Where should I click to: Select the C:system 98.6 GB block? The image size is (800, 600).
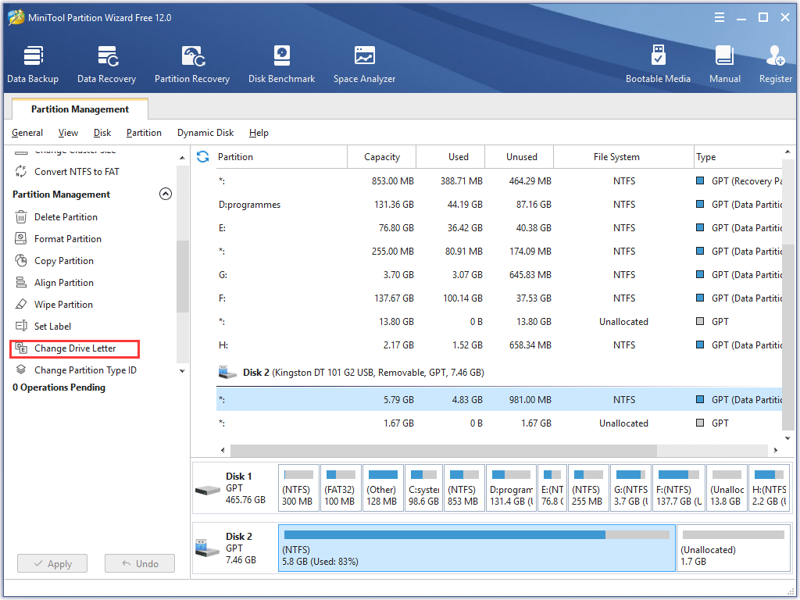click(x=424, y=488)
